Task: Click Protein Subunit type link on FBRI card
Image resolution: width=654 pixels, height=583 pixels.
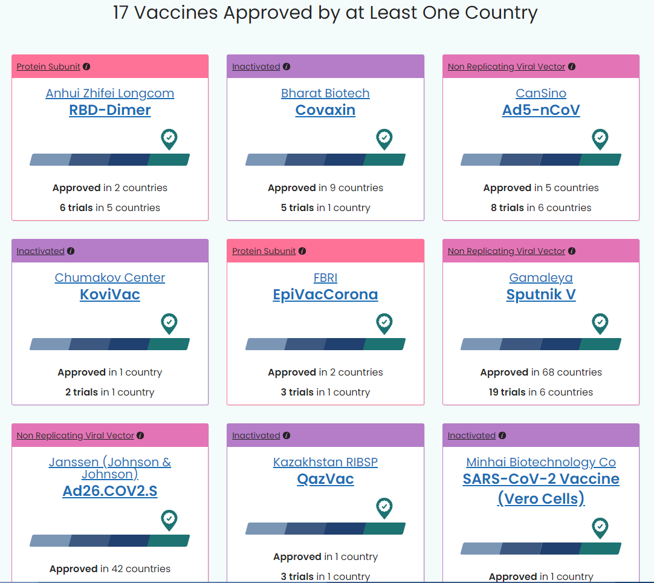Action: pyautogui.click(x=264, y=251)
